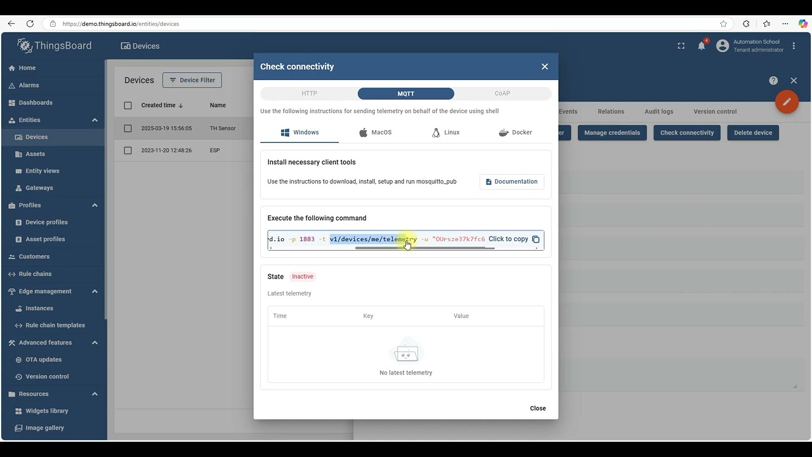Check the ESP device row checkbox
The width and height of the screenshot is (812, 457).
click(128, 150)
